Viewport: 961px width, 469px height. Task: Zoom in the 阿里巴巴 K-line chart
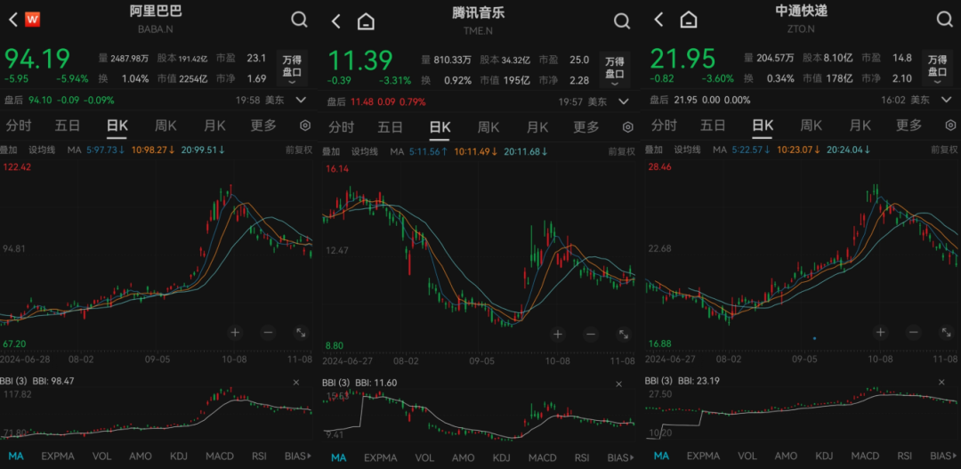click(x=235, y=333)
